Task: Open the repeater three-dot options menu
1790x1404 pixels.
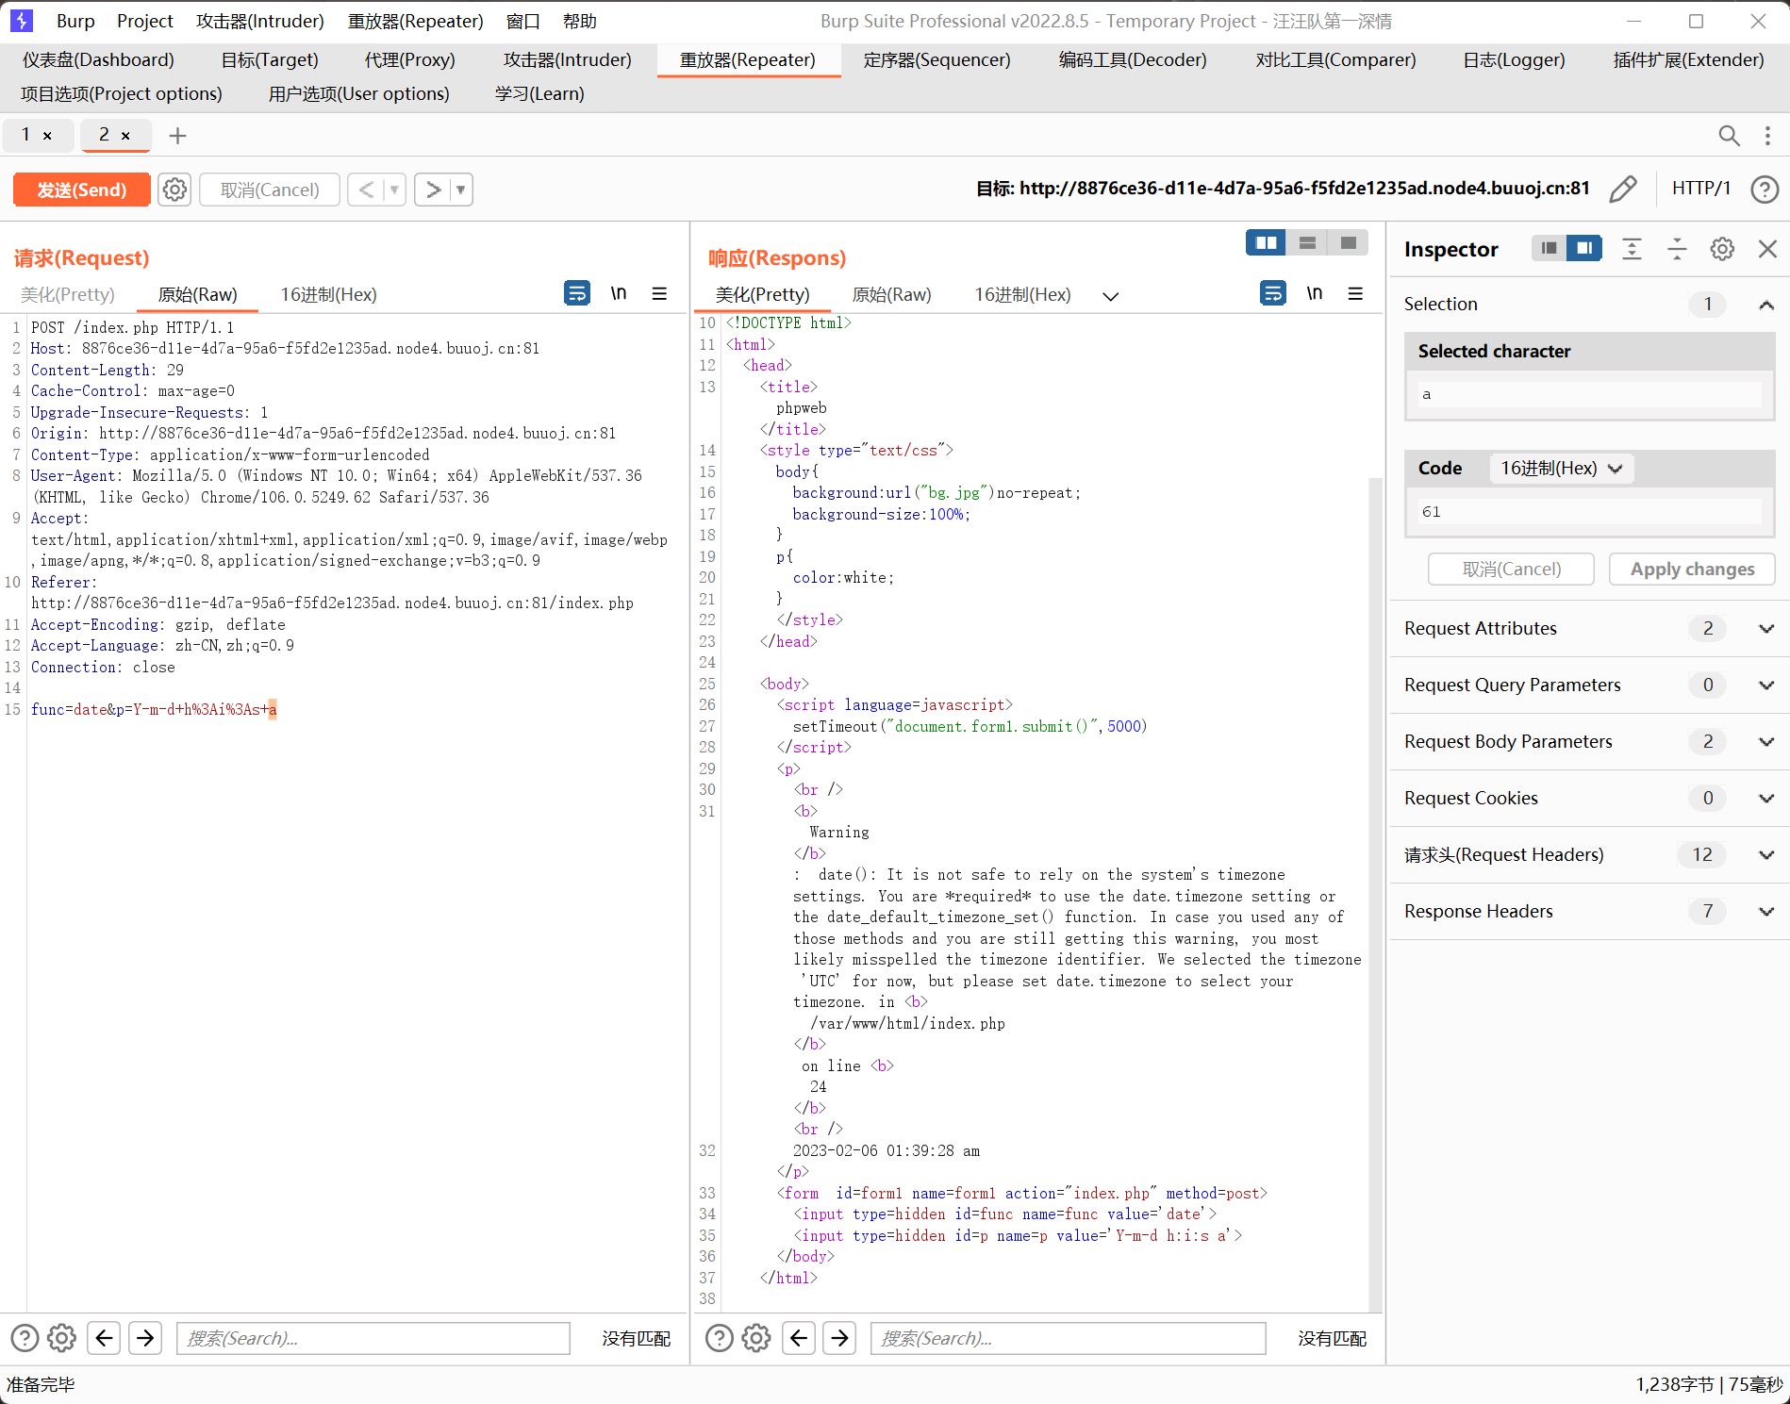Action: (1767, 136)
